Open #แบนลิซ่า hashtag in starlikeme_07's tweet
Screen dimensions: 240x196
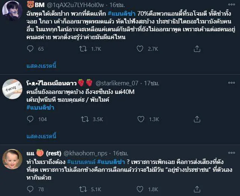pyautogui.click(x=40, y=107)
